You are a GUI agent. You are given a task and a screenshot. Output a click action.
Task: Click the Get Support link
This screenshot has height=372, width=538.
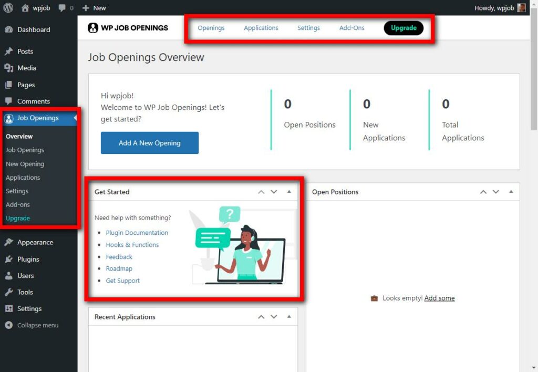pos(122,281)
